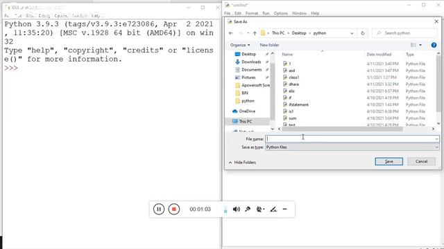
Task: Select the dhara Python file
Action: click(293, 84)
